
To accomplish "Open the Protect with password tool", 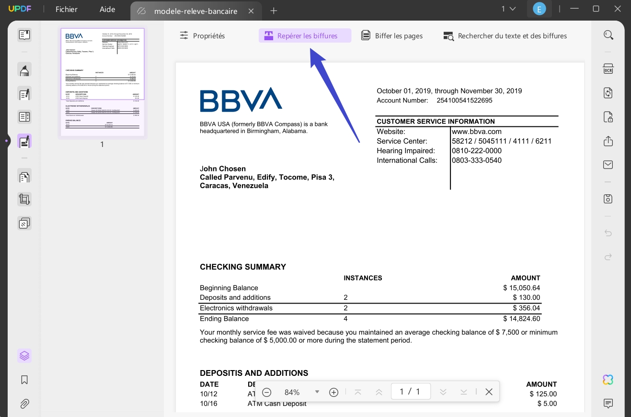I will [608, 117].
